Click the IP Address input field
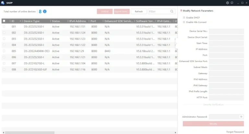The width and height of the screenshot is (249, 134). (x=226, y=49)
